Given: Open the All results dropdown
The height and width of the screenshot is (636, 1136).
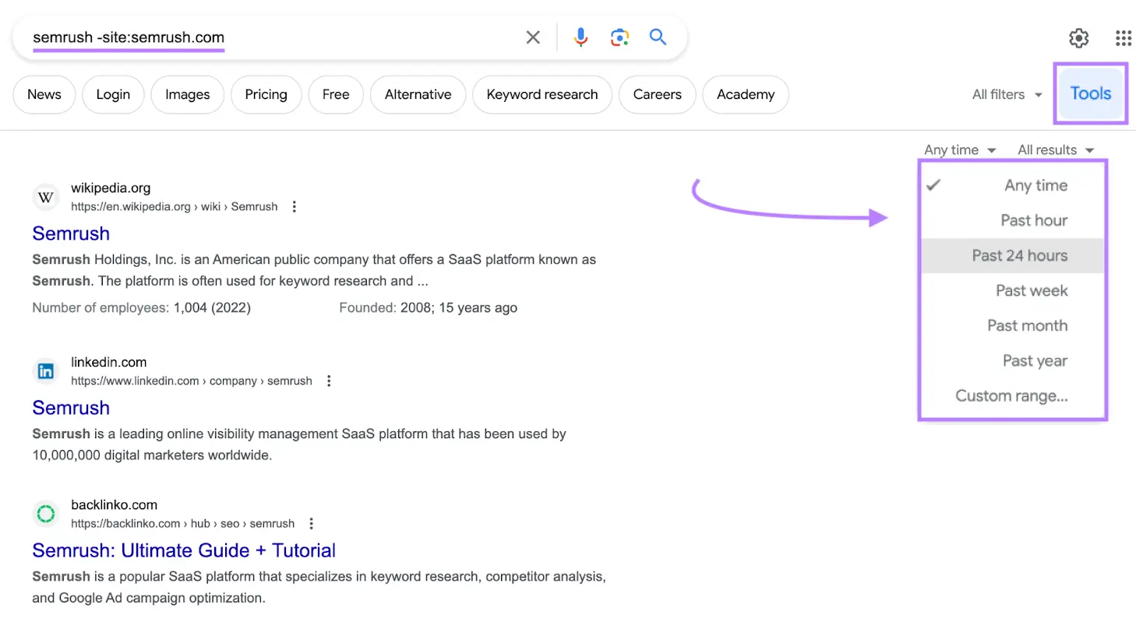Looking at the screenshot, I should [x=1055, y=149].
